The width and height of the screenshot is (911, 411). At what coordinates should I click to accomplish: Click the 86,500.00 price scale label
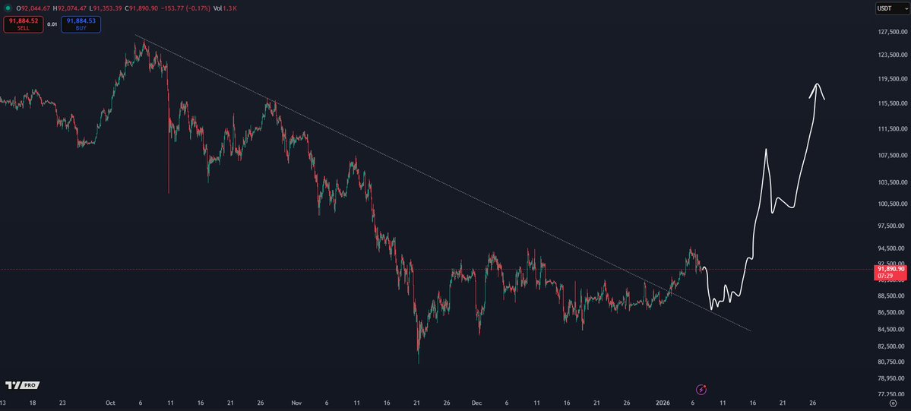coord(891,313)
